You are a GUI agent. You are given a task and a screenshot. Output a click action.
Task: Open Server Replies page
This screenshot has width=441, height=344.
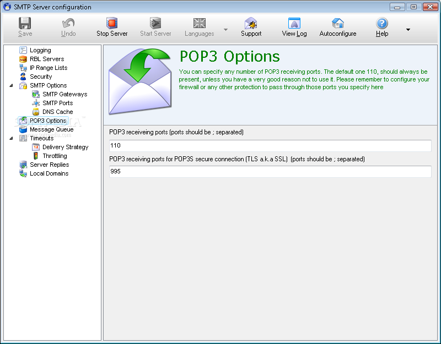tap(49, 165)
